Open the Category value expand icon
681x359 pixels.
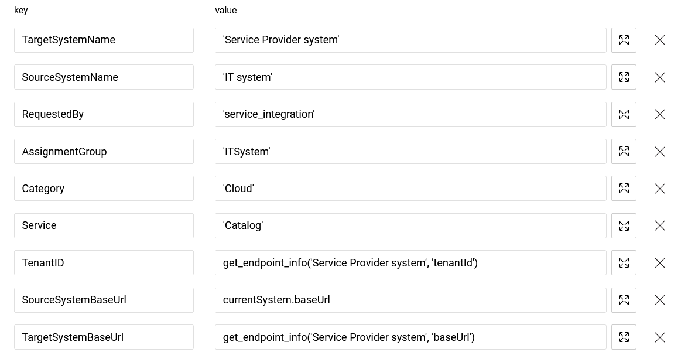click(x=624, y=188)
